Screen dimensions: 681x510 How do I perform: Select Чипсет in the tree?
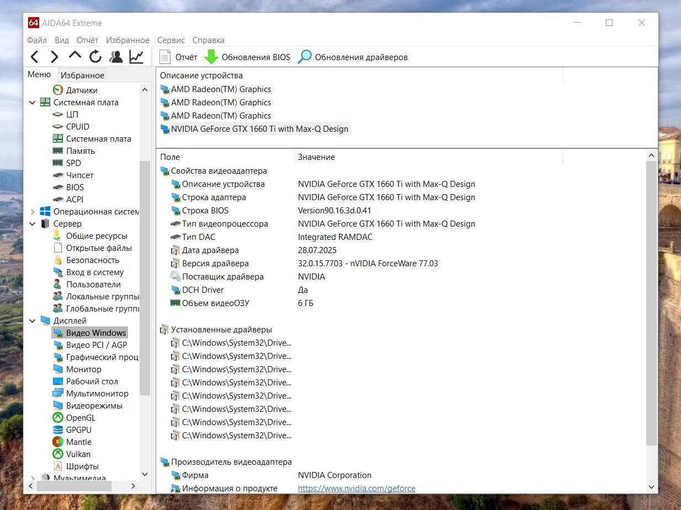tap(73, 175)
